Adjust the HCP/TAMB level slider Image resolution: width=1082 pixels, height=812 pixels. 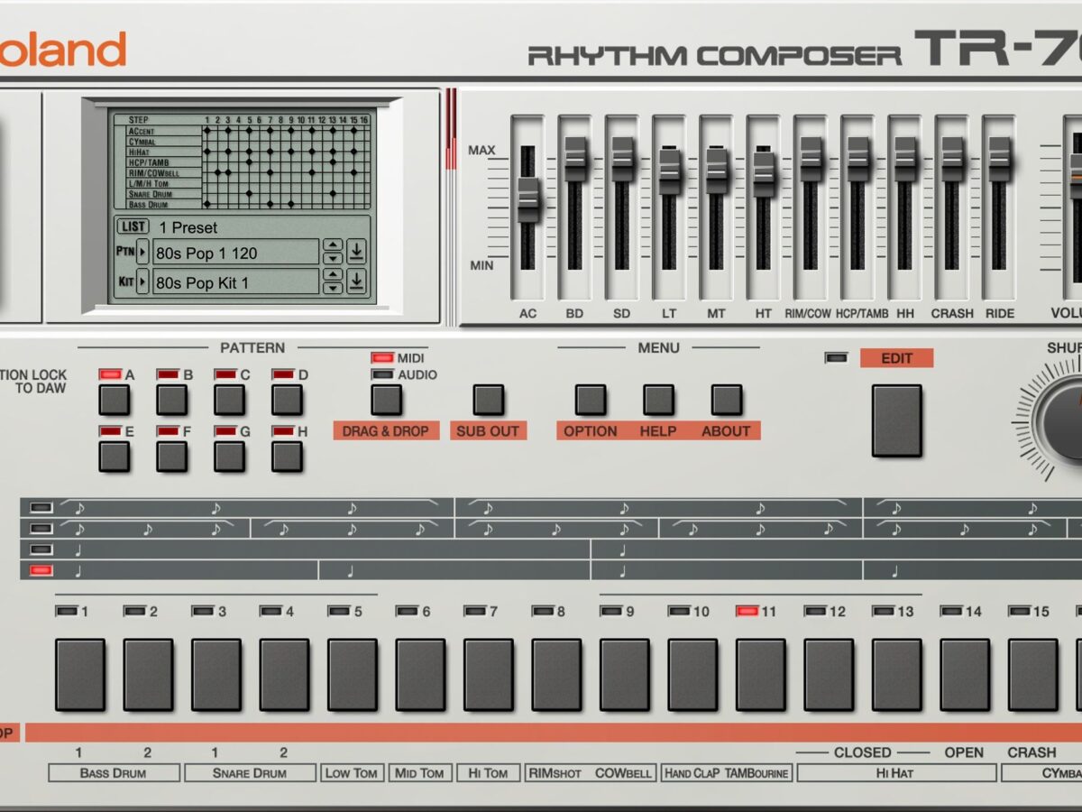pyautogui.click(x=857, y=159)
